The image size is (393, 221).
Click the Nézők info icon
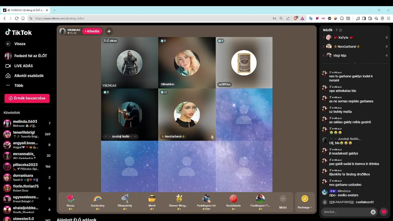(x=340, y=30)
